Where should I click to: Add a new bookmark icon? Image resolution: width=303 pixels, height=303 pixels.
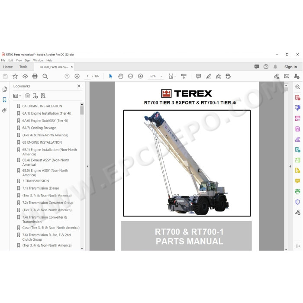coord(35,96)
